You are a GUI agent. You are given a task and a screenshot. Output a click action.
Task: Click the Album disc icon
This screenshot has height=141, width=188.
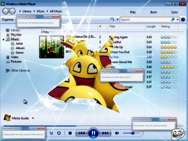[x=12, y=48]
